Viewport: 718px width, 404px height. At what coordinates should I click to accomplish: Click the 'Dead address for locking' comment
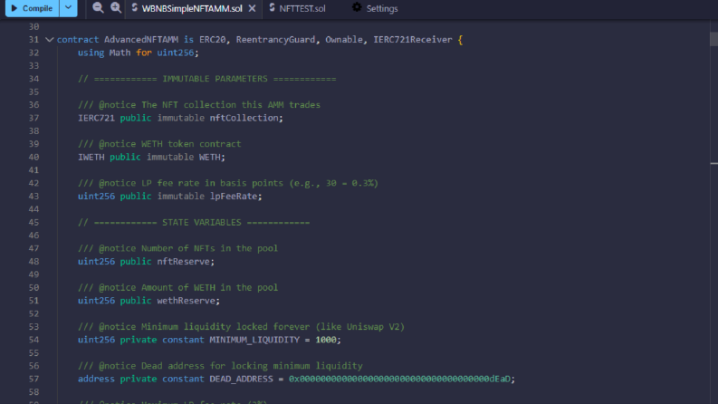pos(220,366)
